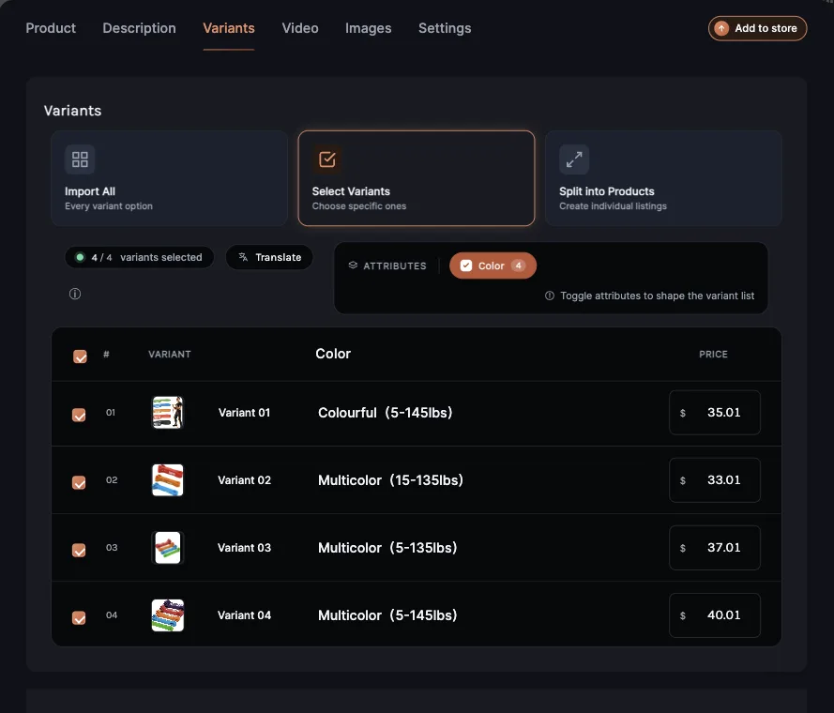The width and height of the screenshot is (834, 713).
Task: Click the Variant 02 name label
Action: coord(244,480)
